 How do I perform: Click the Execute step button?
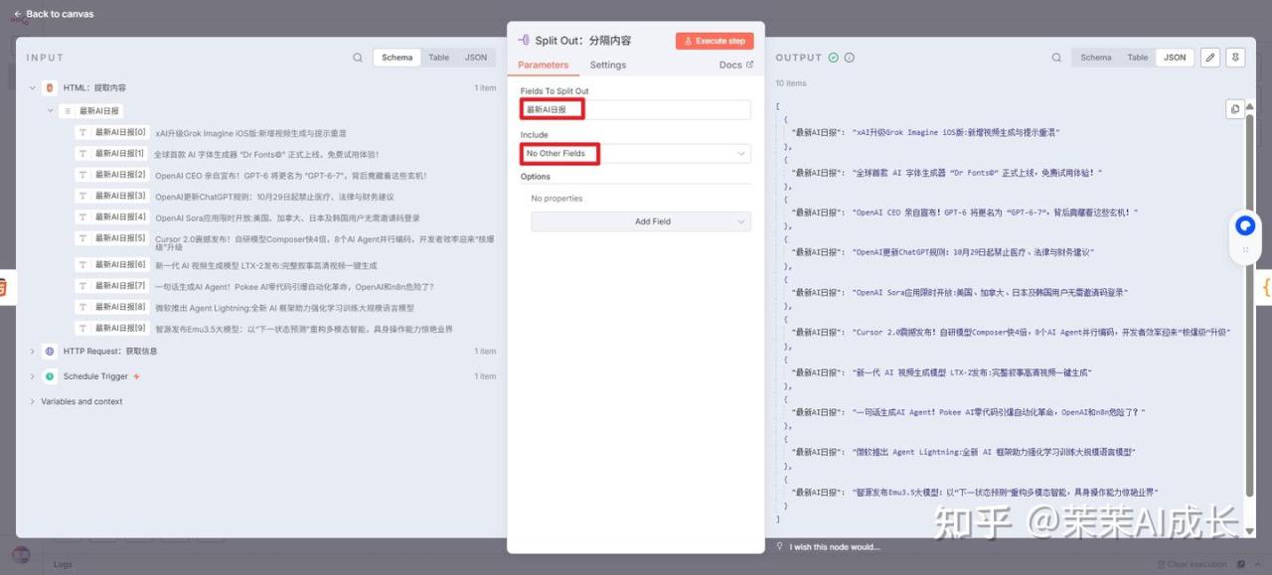click(715, 41)
